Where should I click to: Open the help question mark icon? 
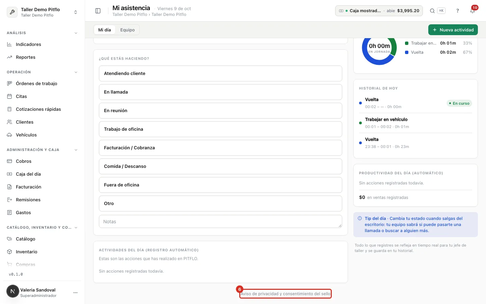[x=458, y=11]
